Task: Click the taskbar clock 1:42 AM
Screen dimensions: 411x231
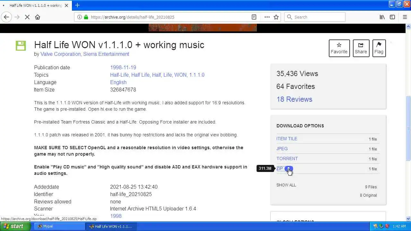Action: point(399,226)
